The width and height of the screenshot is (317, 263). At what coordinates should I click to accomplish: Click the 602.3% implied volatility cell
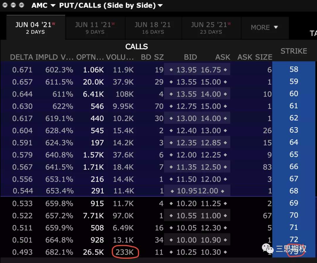tap(59, 70)
